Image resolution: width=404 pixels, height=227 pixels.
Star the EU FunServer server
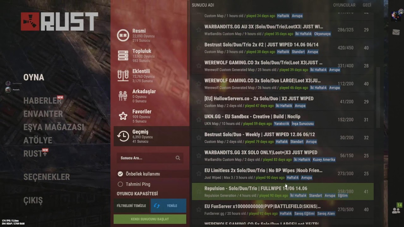199,210
